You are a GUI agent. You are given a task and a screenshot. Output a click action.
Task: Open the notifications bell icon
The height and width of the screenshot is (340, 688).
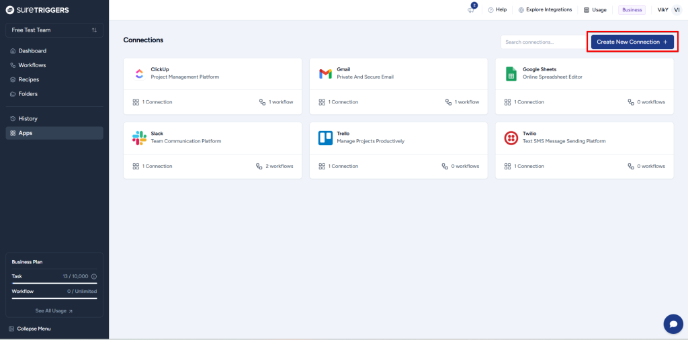click(x=471, y=9)
